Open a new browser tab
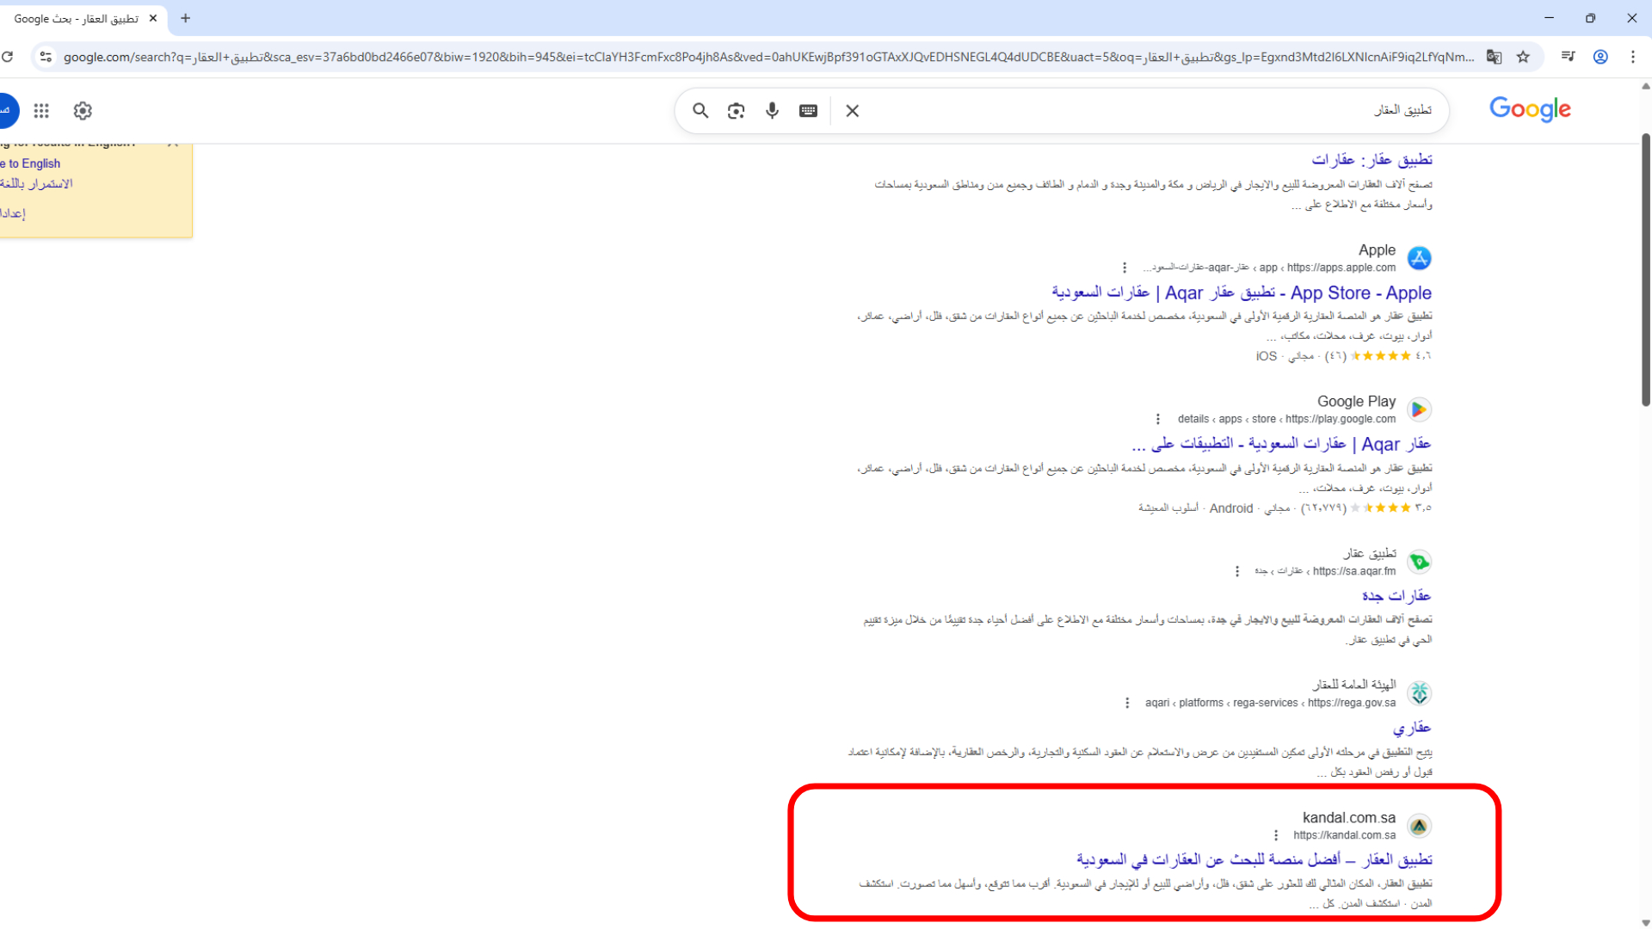 pos(185,18)
